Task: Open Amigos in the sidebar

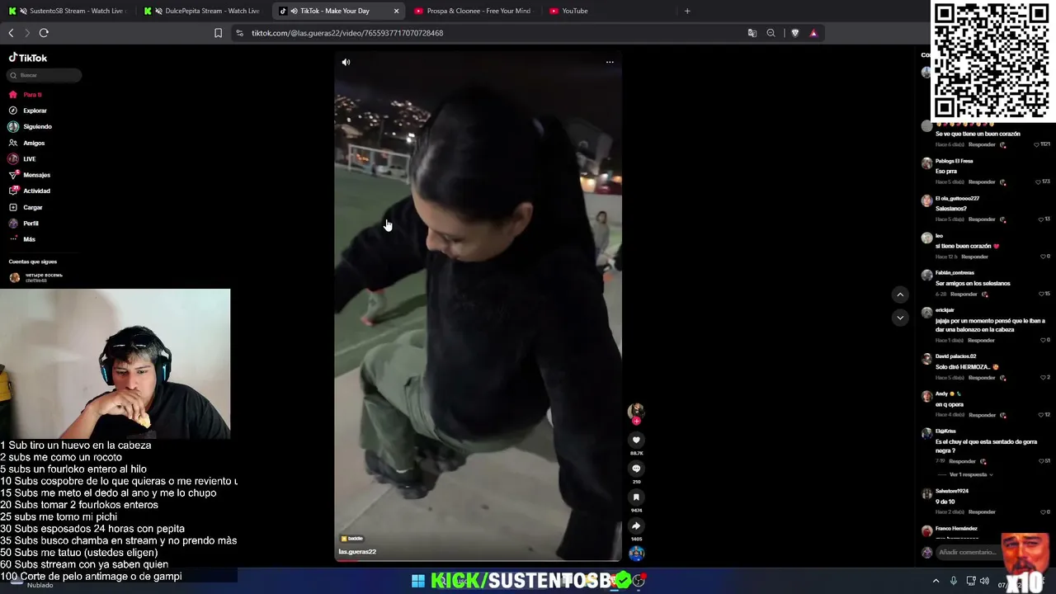Action: (x=26, y=143)
